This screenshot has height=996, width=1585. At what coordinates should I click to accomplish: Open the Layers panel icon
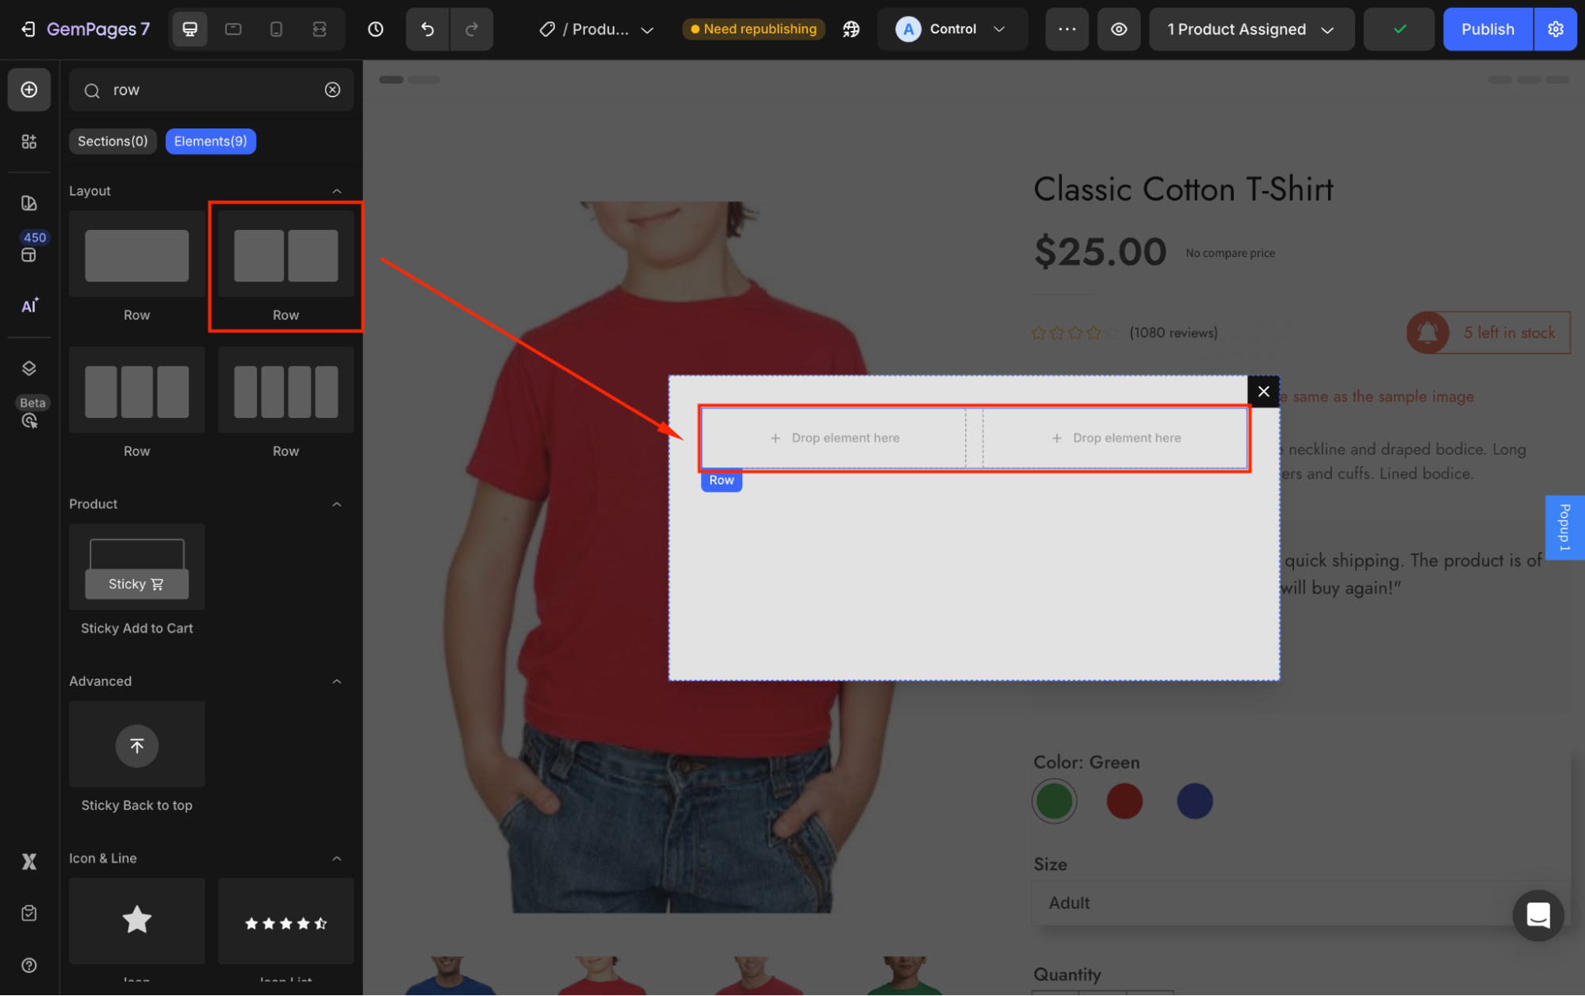coord(29,368)
